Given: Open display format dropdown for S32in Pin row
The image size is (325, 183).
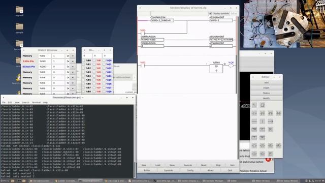Looking at the screenshot, I should 73,62.
